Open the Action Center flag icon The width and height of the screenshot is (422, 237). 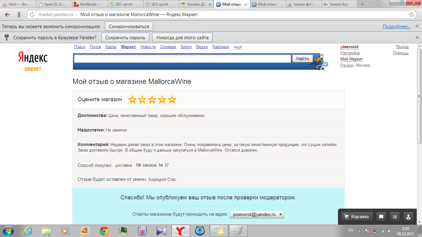pos(367,231)
